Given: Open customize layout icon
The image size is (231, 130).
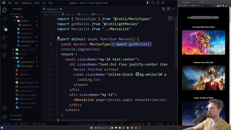Looking at the screenshot, I should click(163, 3).
